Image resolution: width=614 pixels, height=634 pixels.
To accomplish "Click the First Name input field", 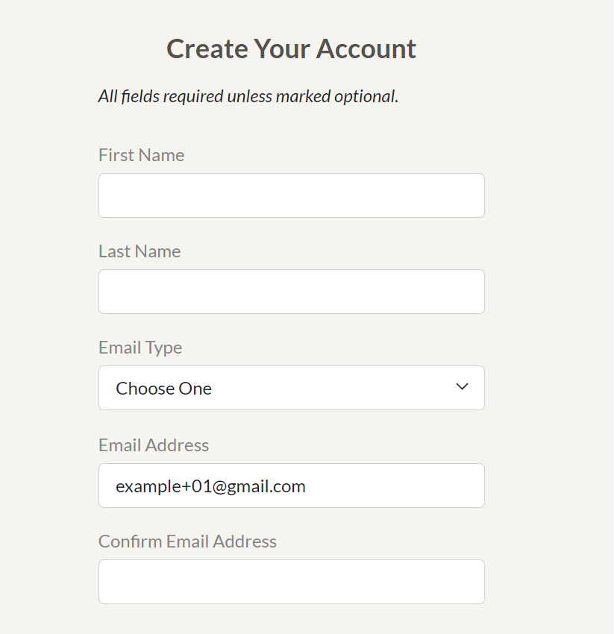I will point(291,195).
